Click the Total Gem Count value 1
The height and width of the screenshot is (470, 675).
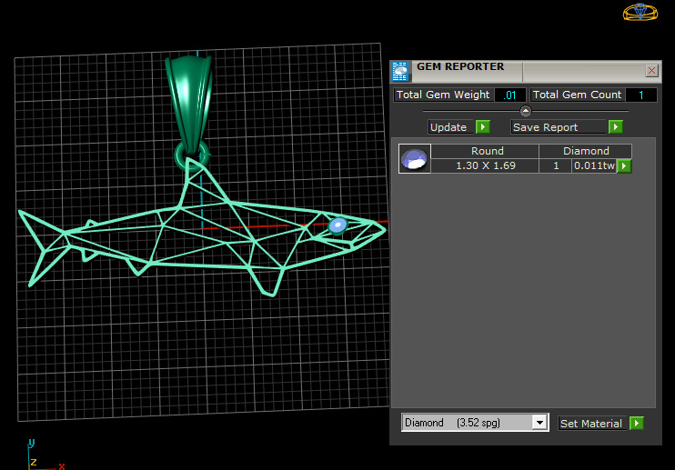[641, 95]
